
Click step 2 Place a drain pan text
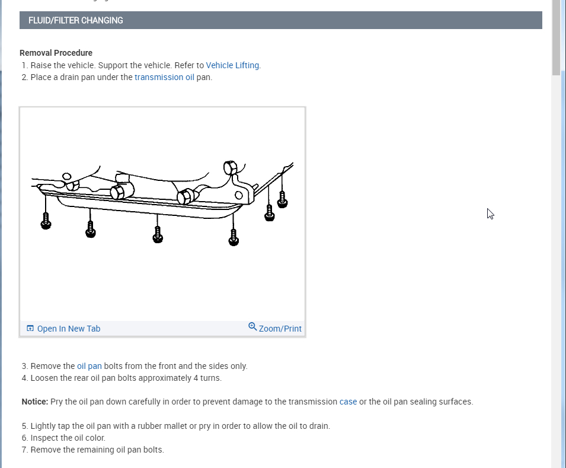117,77
